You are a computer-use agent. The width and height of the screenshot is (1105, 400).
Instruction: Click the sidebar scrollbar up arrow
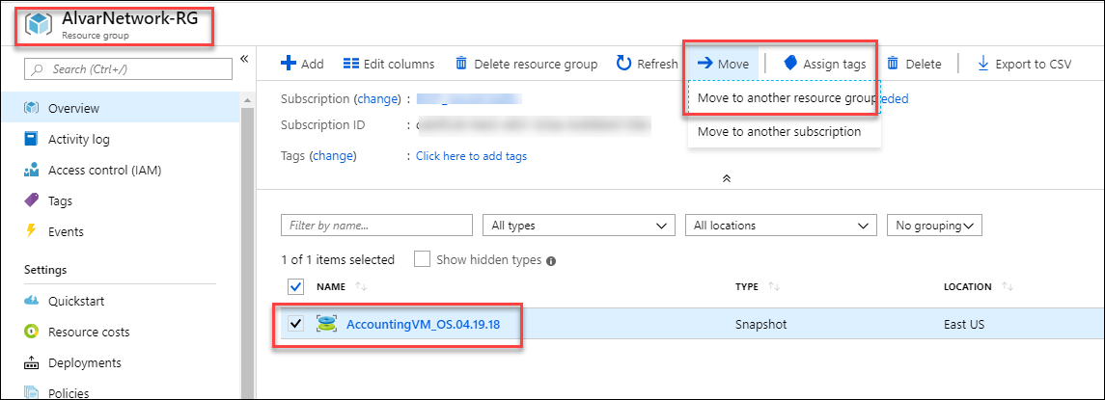point(247,100)
